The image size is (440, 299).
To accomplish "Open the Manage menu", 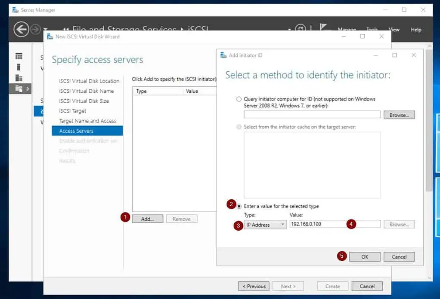I will coord(347,29).
